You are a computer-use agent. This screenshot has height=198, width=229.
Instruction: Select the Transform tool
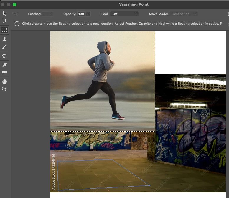pyautogui.click(x=4, y=56)
